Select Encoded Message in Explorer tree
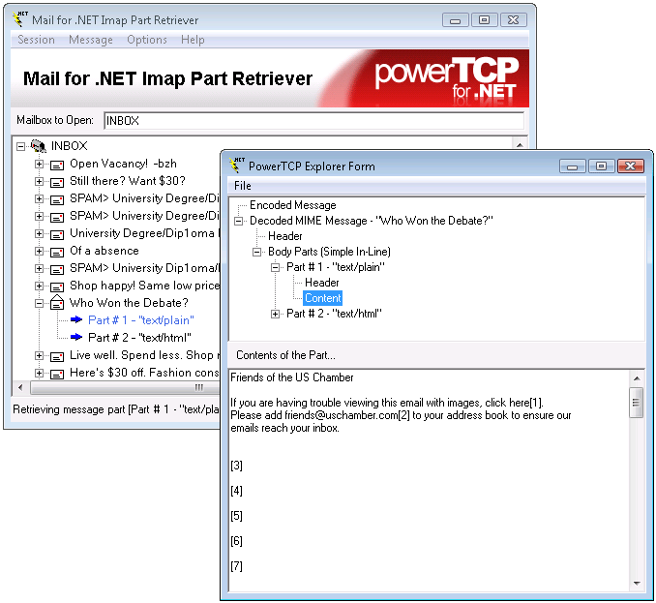656x603 pixels. point(293,205)
